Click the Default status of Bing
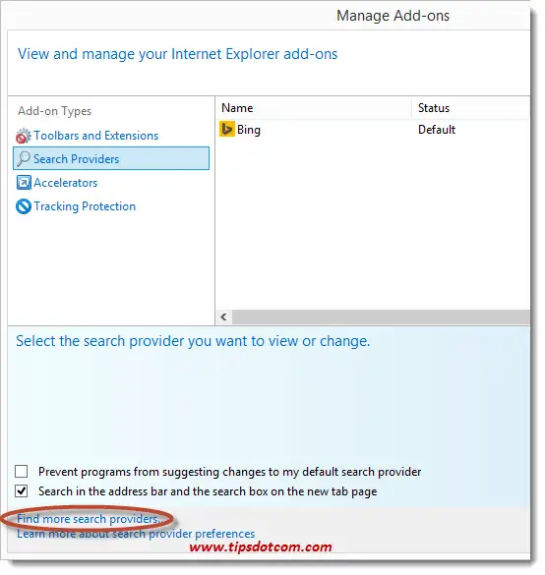The width and height of the screenshot is (545, 575). pyautogui.click(x=437, y=130)
